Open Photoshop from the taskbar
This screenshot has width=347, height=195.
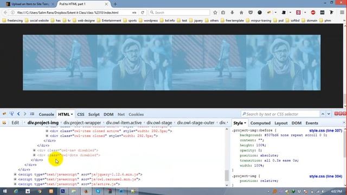(63, 191)
